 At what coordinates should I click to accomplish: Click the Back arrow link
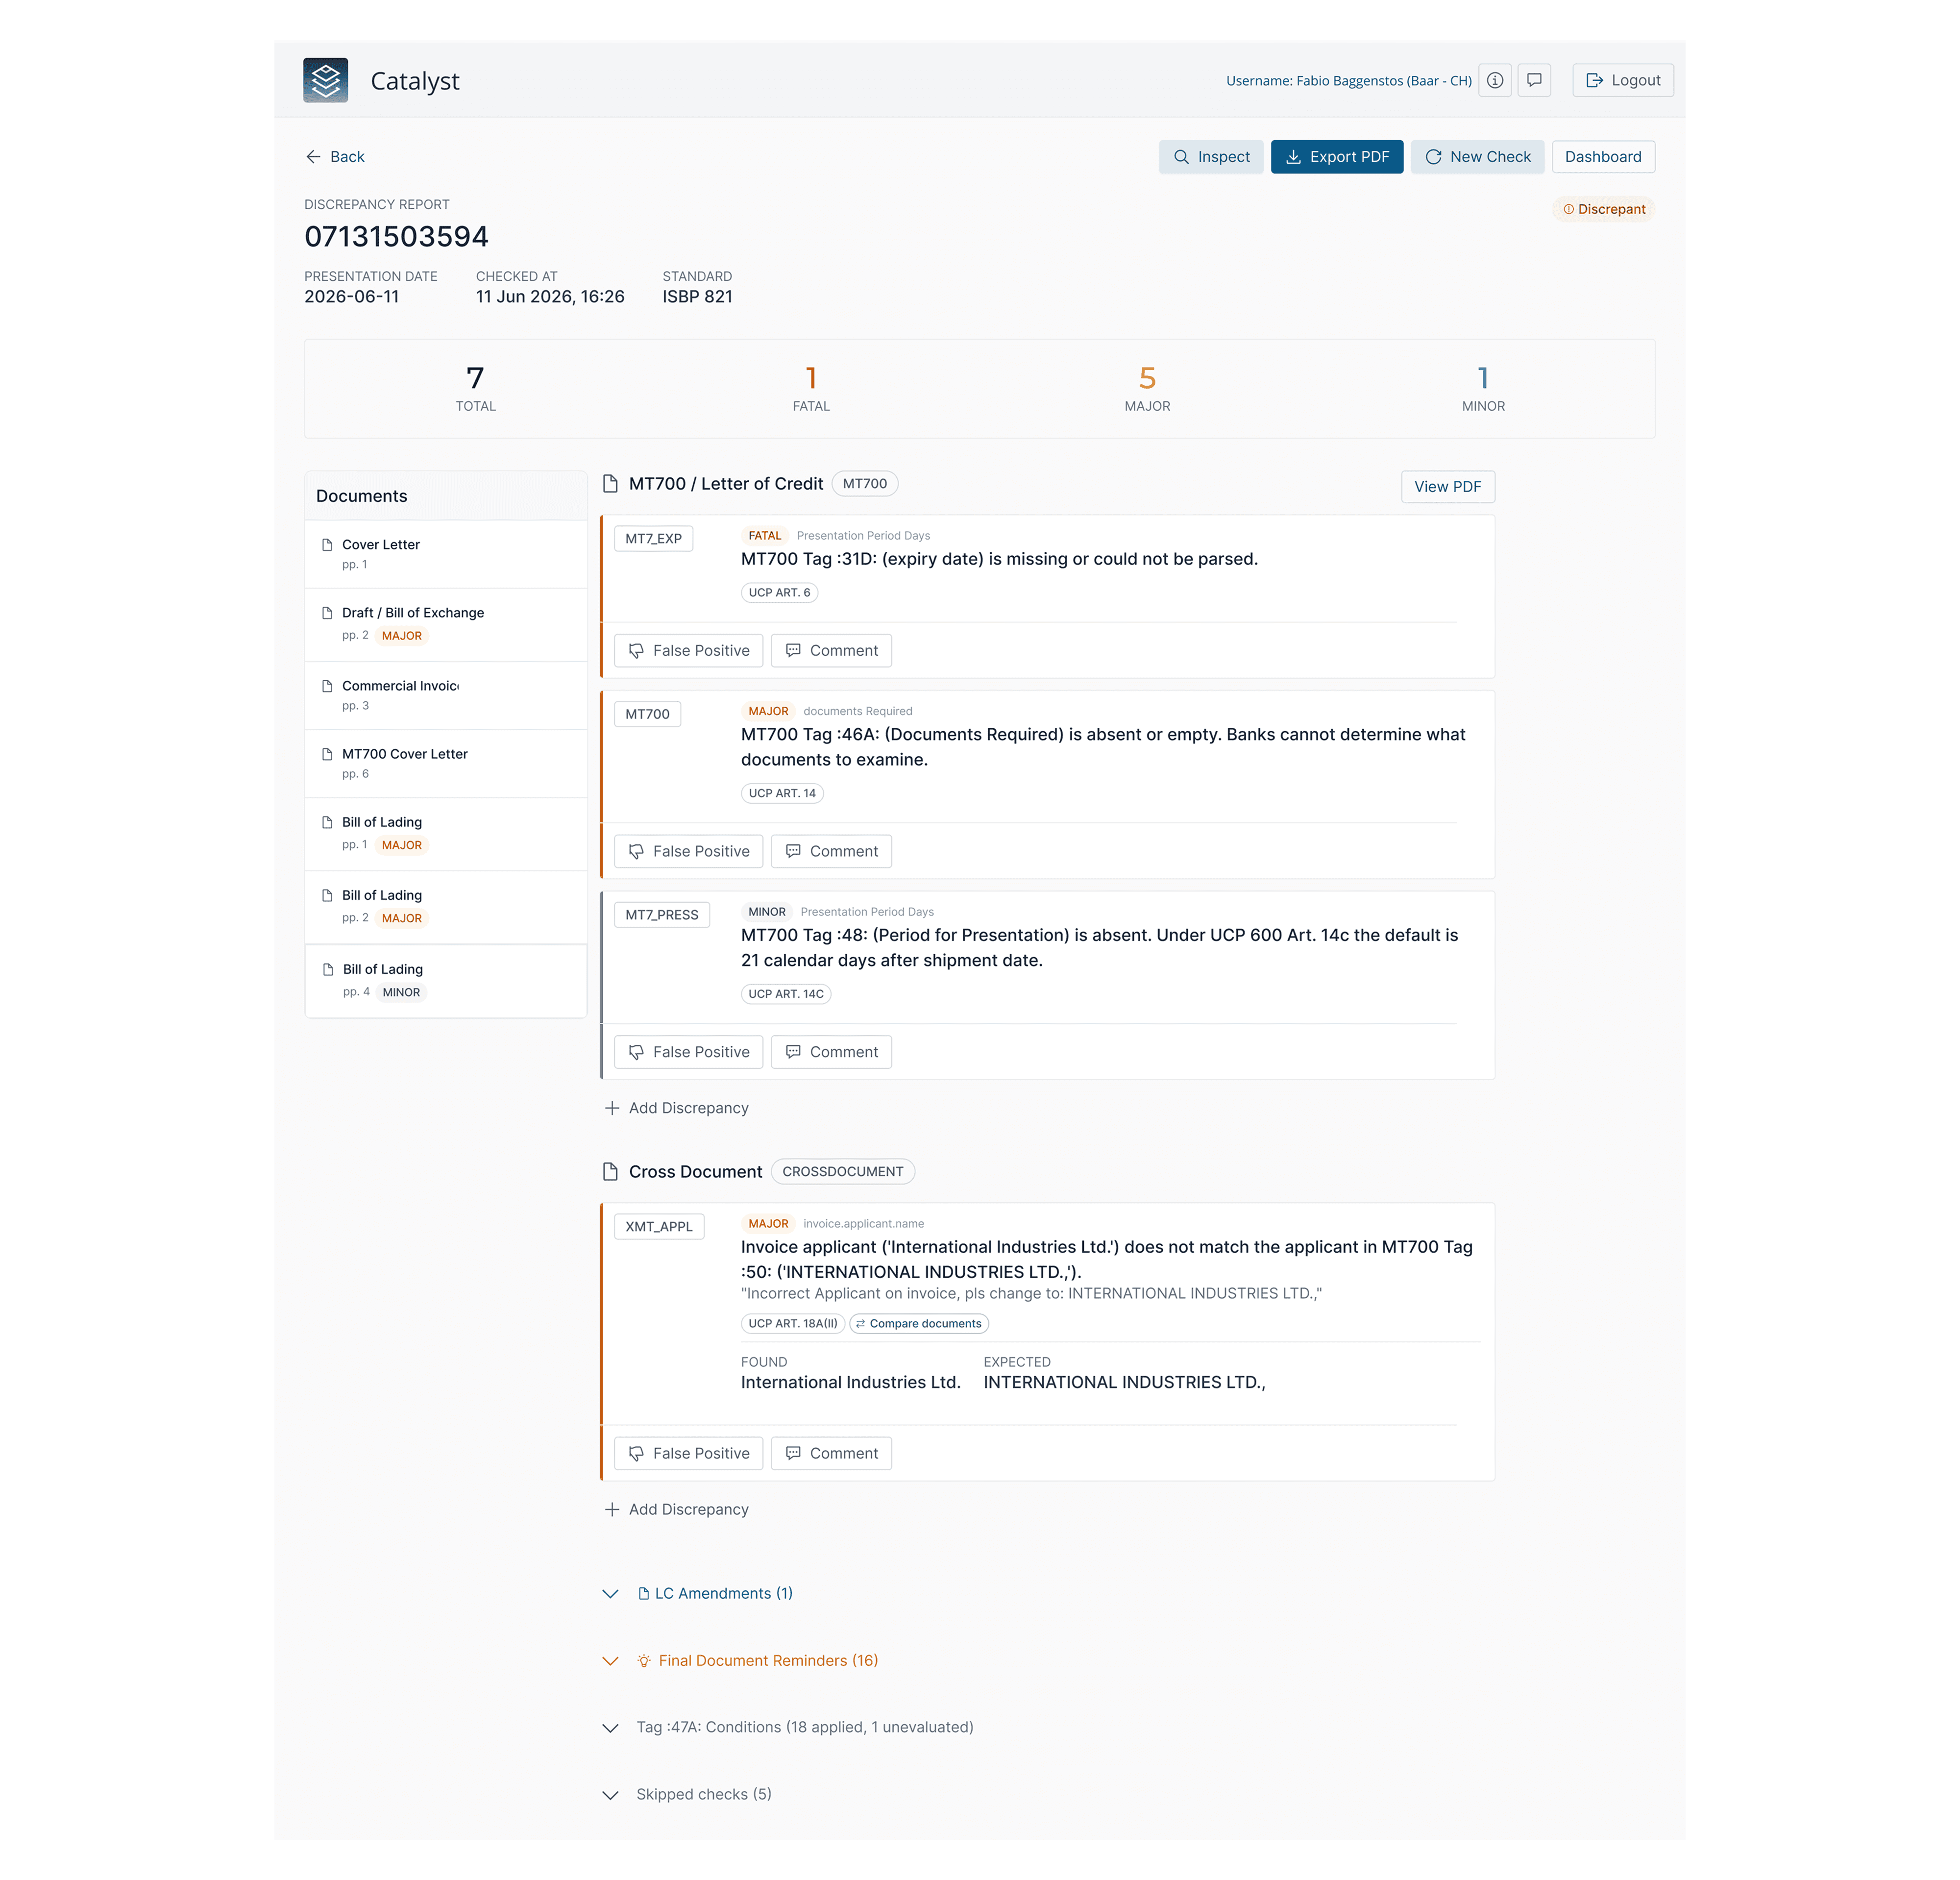pyautogui.click(x=335, y=157)
